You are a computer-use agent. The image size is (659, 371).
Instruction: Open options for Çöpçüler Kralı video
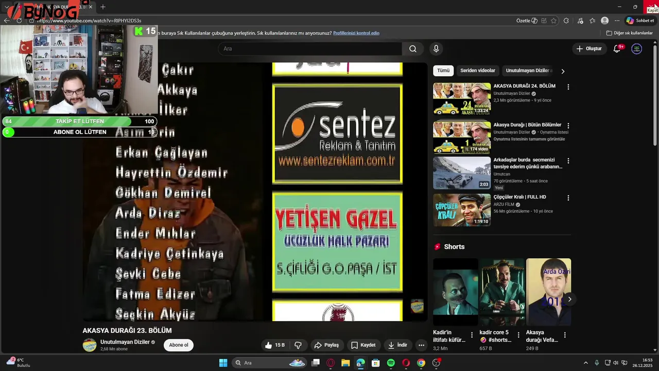[x=568, y=198]
